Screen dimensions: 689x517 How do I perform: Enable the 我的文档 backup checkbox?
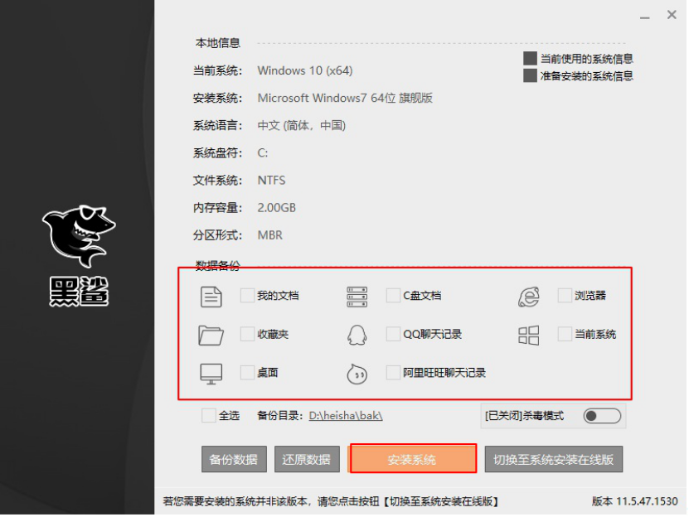[x=247, y=296]
